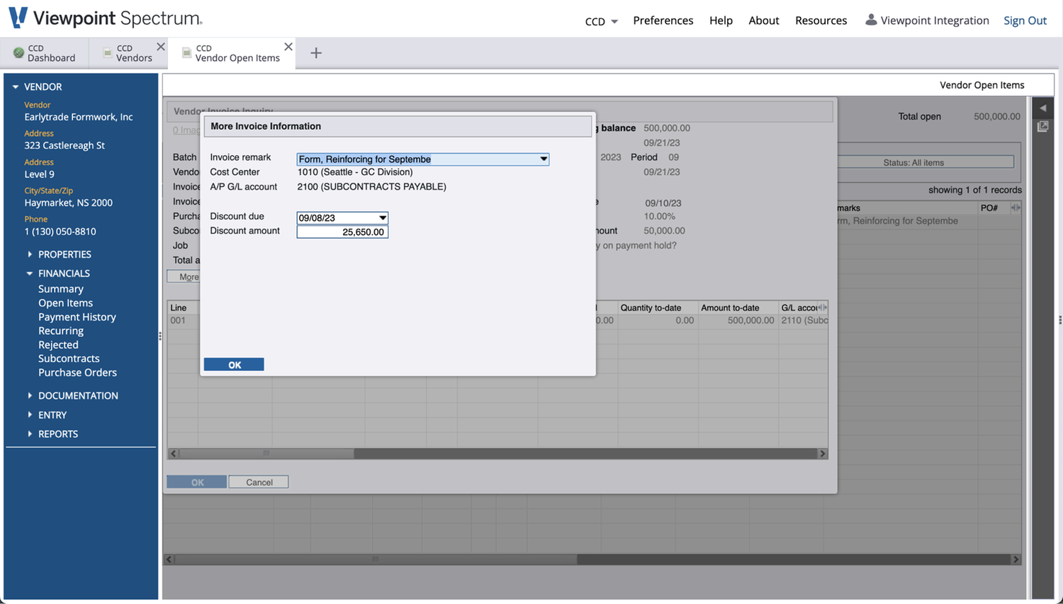Click the Vendor Open Items tab page icon
Image resolution: width=1063 pixels, height=604 pixels.
pos(186,52)
